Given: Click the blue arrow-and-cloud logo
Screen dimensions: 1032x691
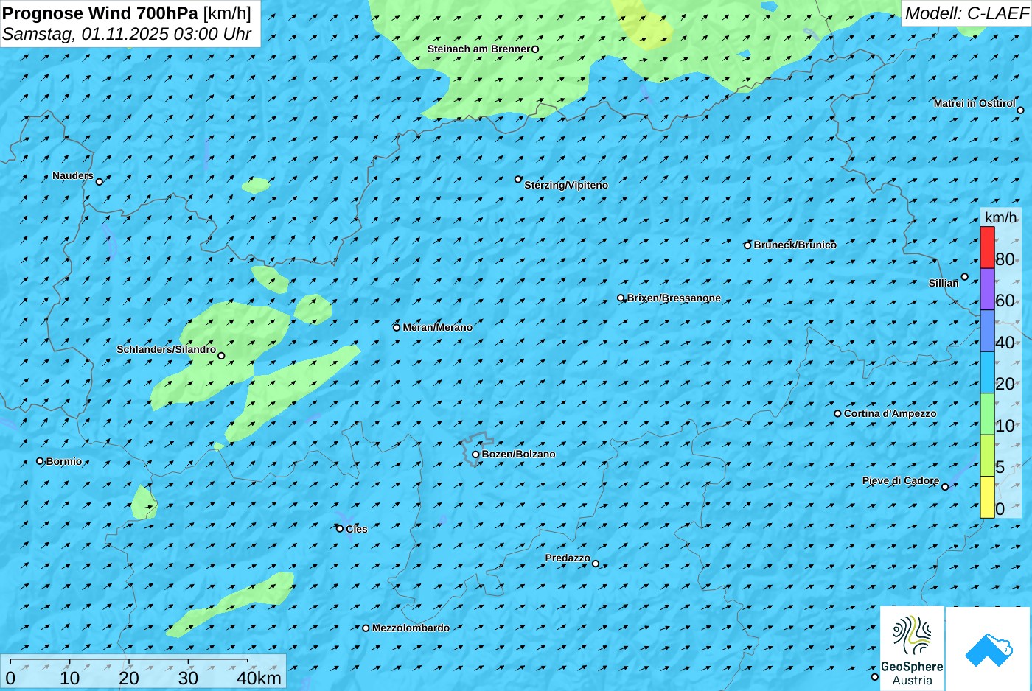Looking at the screenshot, I should (988, 649).
